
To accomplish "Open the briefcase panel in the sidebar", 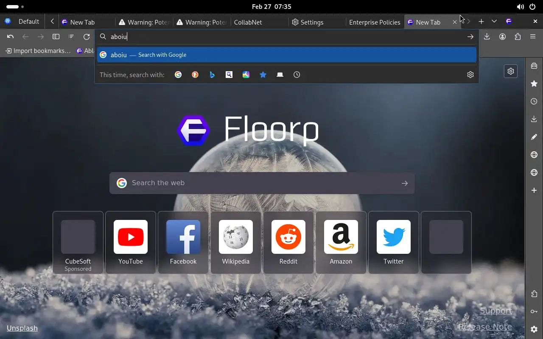I will tap(534, 66).
